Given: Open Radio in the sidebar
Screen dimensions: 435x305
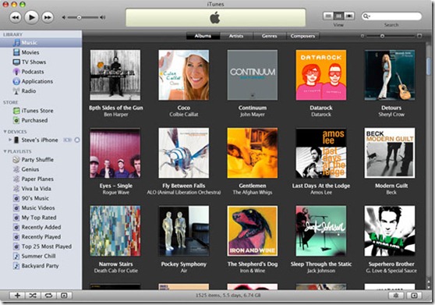Looking at the screenshot, I should (x=41, y=90).
